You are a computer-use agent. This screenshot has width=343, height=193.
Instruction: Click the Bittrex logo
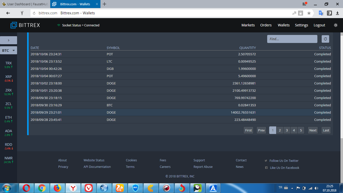(x=25, y=25)
